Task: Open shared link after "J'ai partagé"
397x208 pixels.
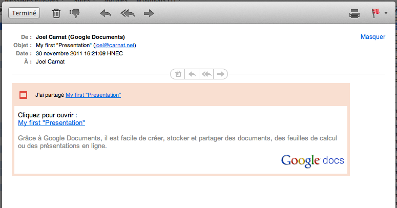Action: [93, 95]
